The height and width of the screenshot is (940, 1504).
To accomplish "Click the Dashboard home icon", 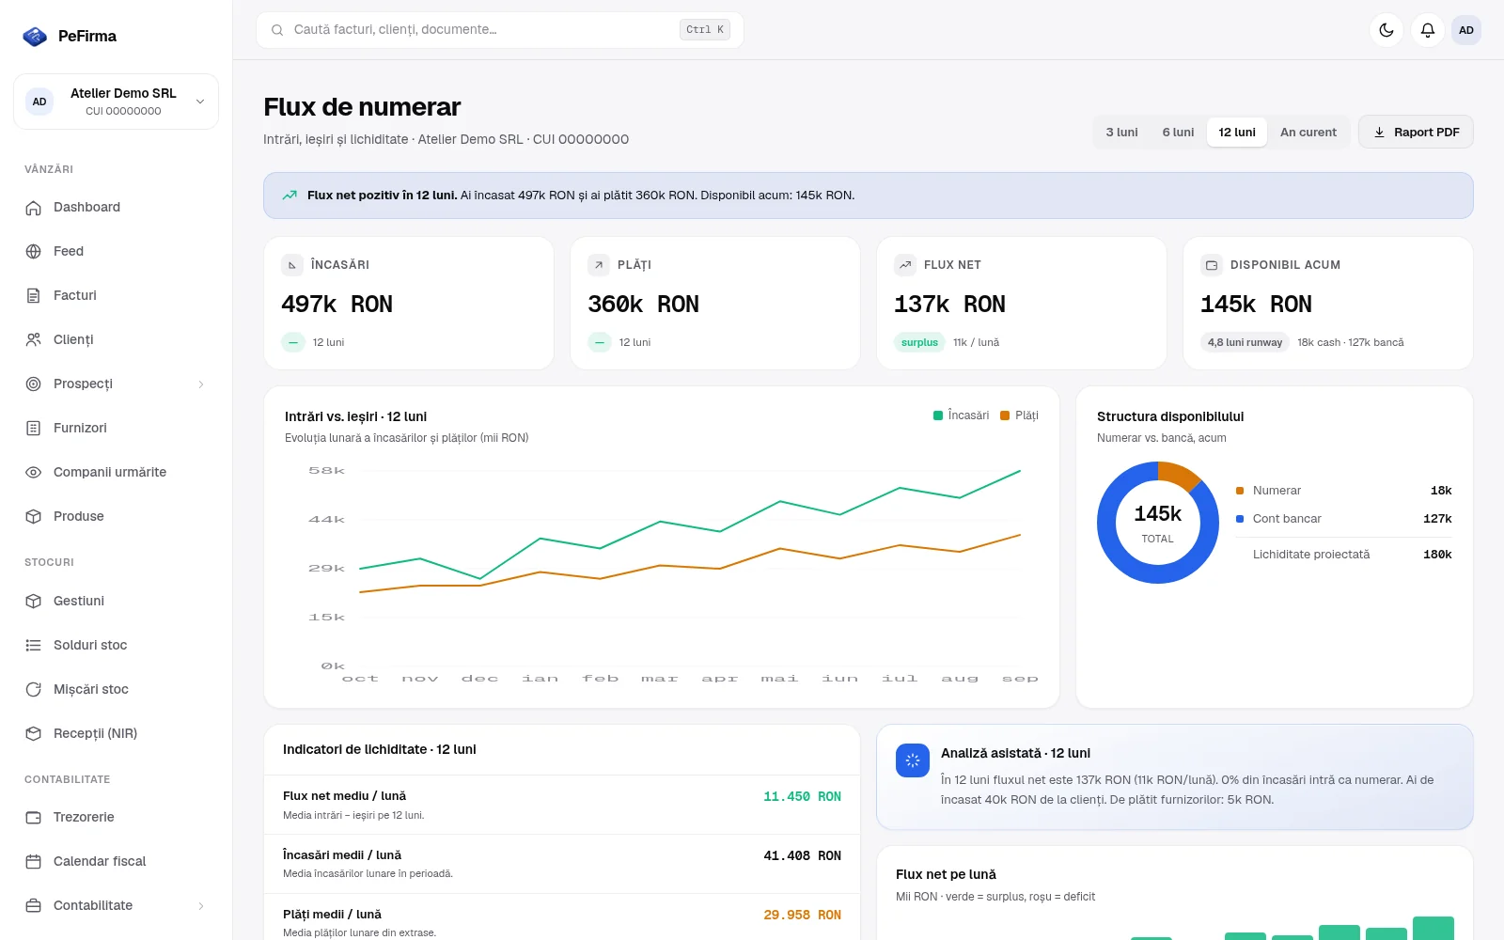I will pyautogui.click(x=34, y=208).
